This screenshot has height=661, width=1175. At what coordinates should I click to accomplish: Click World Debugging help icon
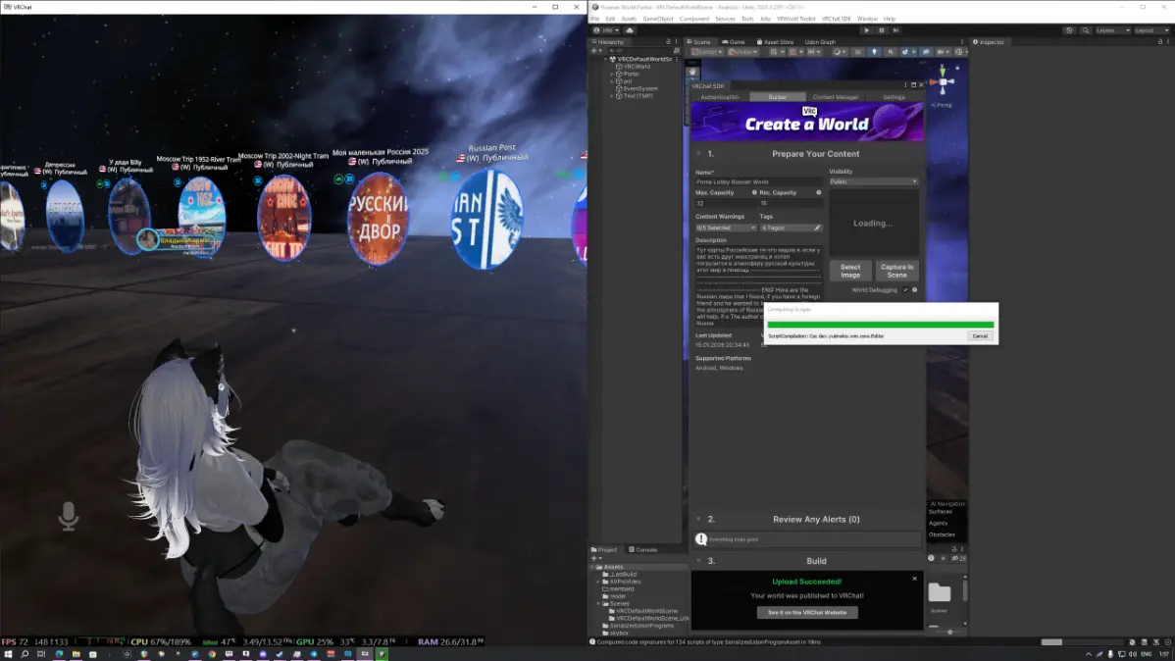tap(914, 290)
